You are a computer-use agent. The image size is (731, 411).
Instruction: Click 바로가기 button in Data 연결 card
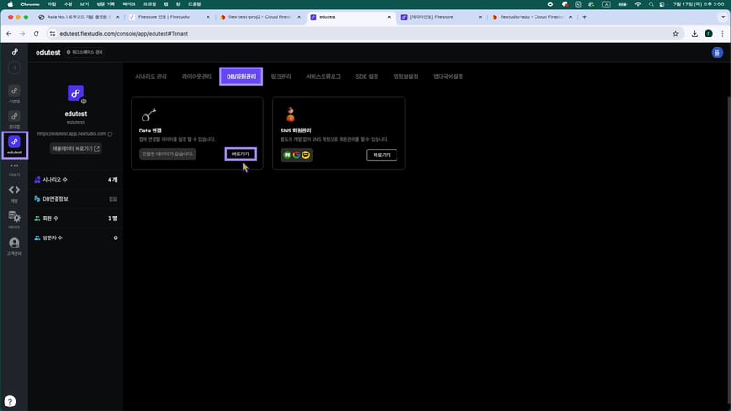point(240,154)
